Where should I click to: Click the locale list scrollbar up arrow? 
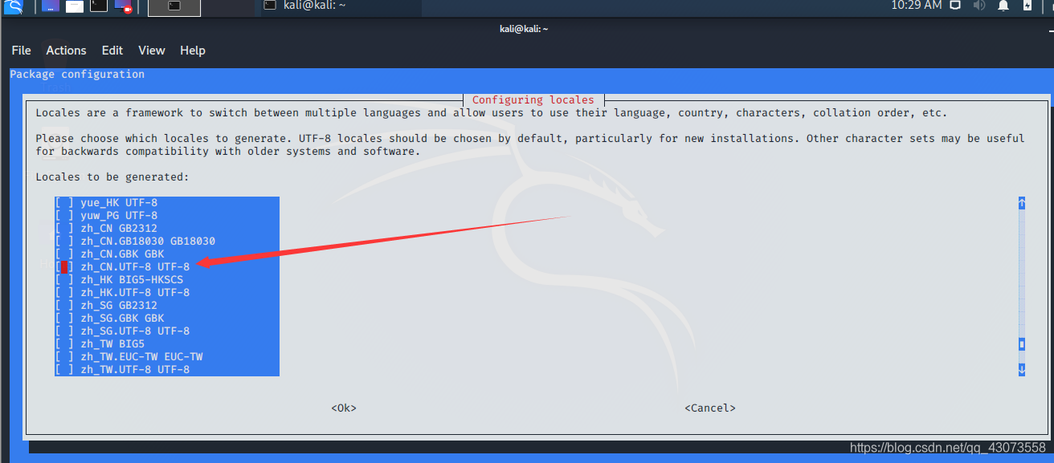pos(1022,203)
